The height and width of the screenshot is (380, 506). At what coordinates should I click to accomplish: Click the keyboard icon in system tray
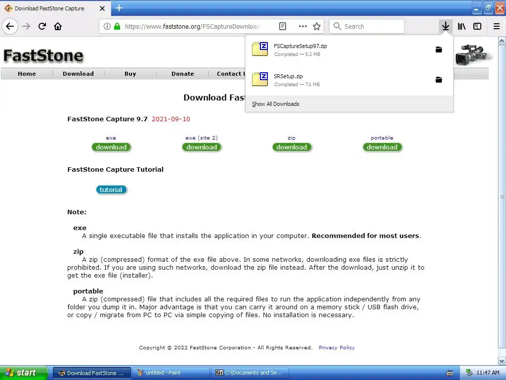point(450,373)
